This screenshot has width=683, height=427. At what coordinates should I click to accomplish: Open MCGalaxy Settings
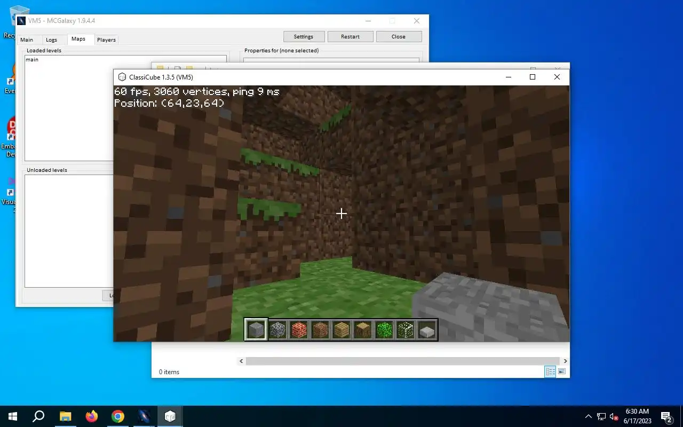tap(303, 36)
